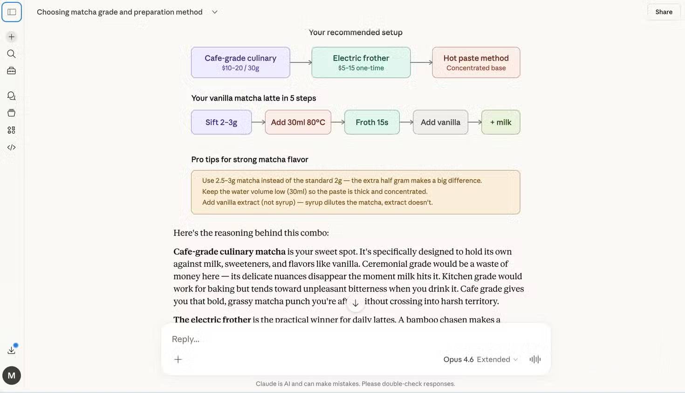
Task: Open the chats bubble icon
Action: click(x=12, y=96)
